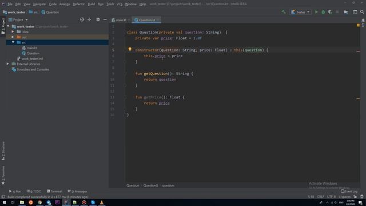The width and height of the screenshot is (366, 206).
Task: Click the yellow intention lightbulb on line 5
Action: (x=130, y=49)
